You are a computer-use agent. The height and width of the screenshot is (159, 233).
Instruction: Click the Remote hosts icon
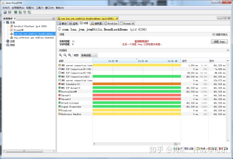(8, 41)
